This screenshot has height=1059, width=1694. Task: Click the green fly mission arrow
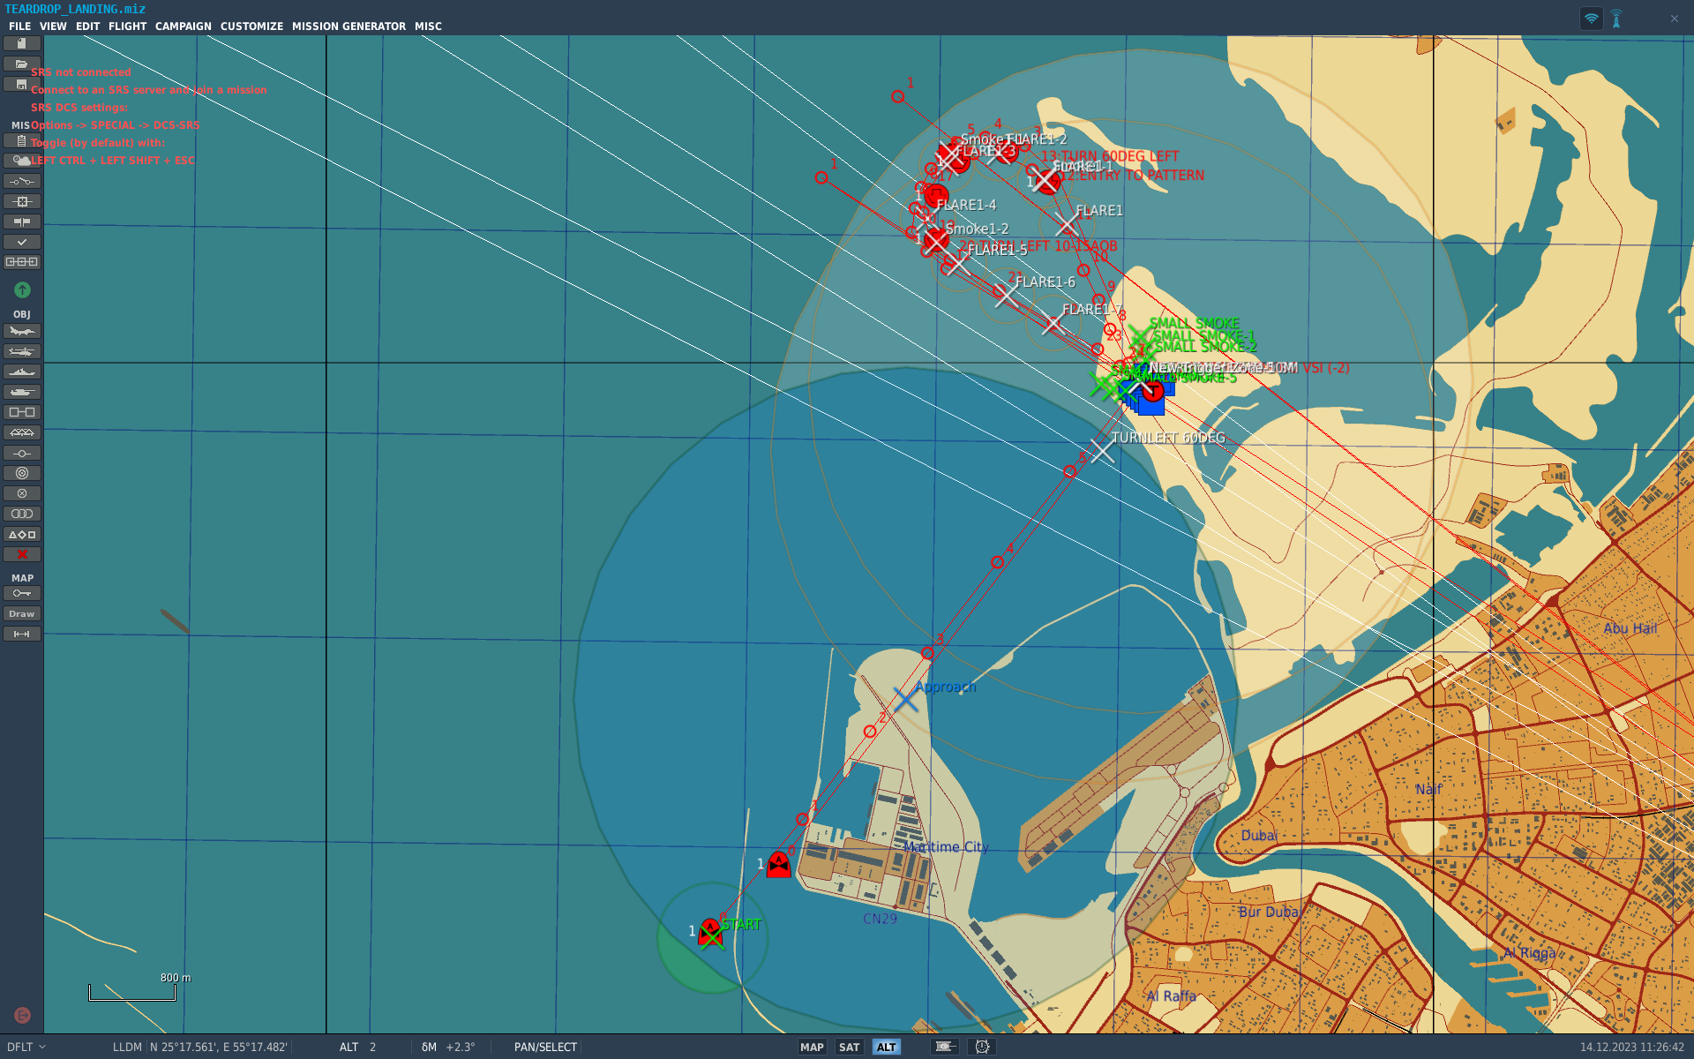(22, 290)
